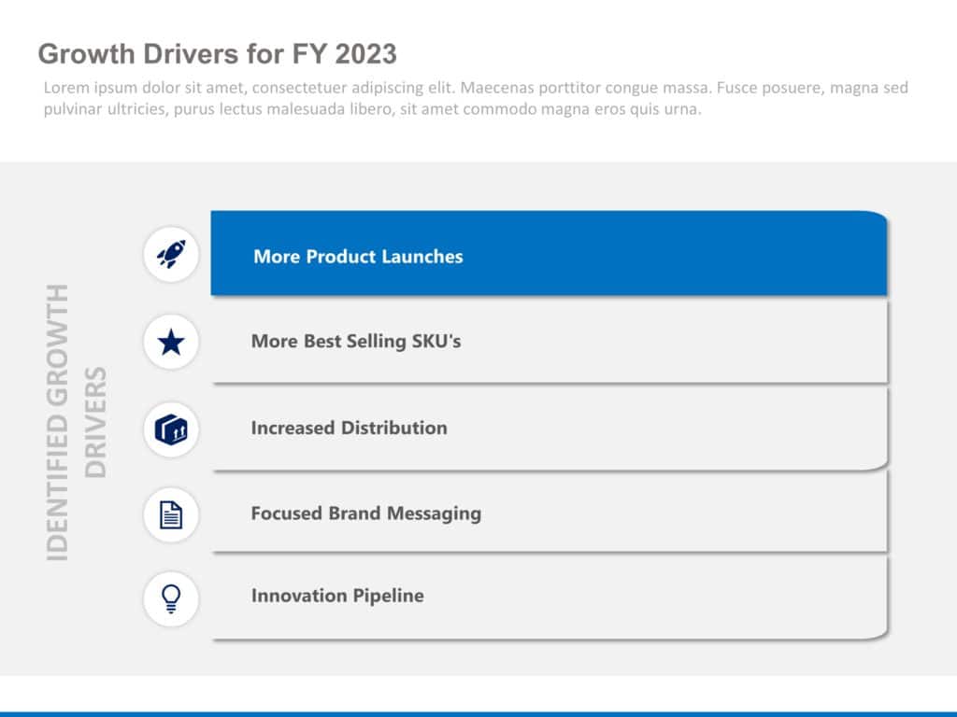The height and width of the screenshot is (717, 957).
Task: Click the Lorem ipsum subtitle paragraph
Action: [x=476, y=98]
